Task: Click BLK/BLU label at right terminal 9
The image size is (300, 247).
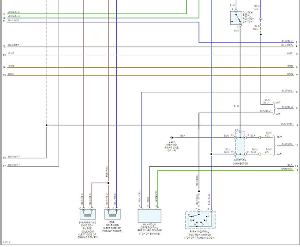Action: (x=287, y=107)
